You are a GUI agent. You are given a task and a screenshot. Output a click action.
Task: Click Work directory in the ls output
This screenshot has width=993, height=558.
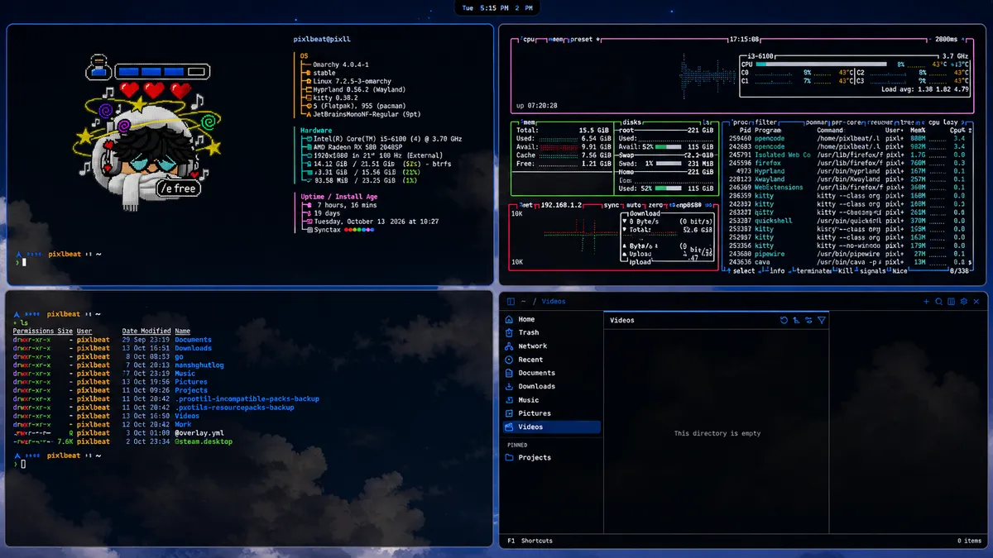pyautogui.click(x=183, y=424)
